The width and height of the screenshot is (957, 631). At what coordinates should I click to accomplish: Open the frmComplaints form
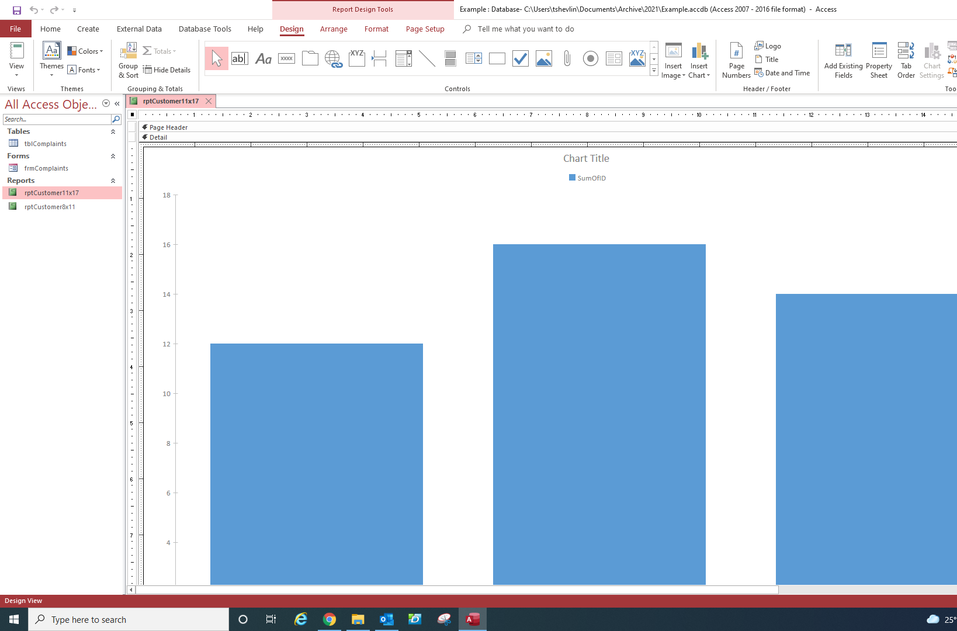pos(46,168)
